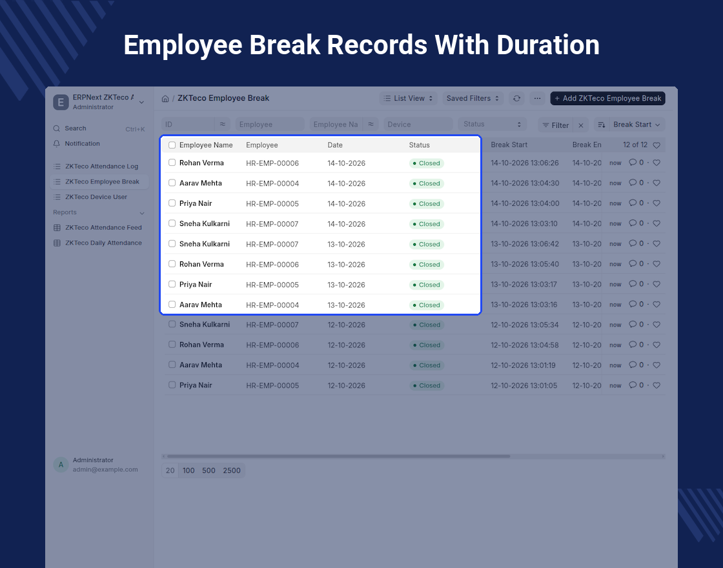Click the Device filter input field

click(418, 125)
